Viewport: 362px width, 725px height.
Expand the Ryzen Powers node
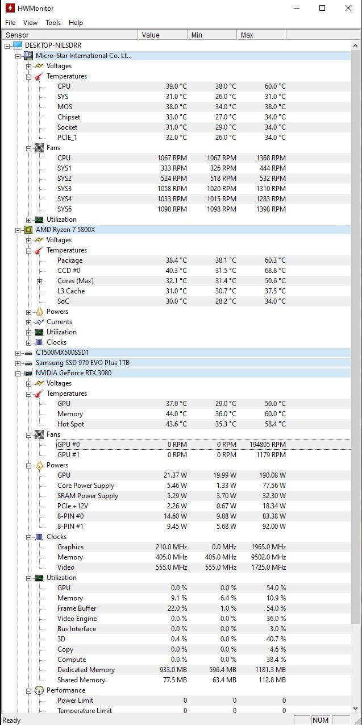(x=29, y=312)
